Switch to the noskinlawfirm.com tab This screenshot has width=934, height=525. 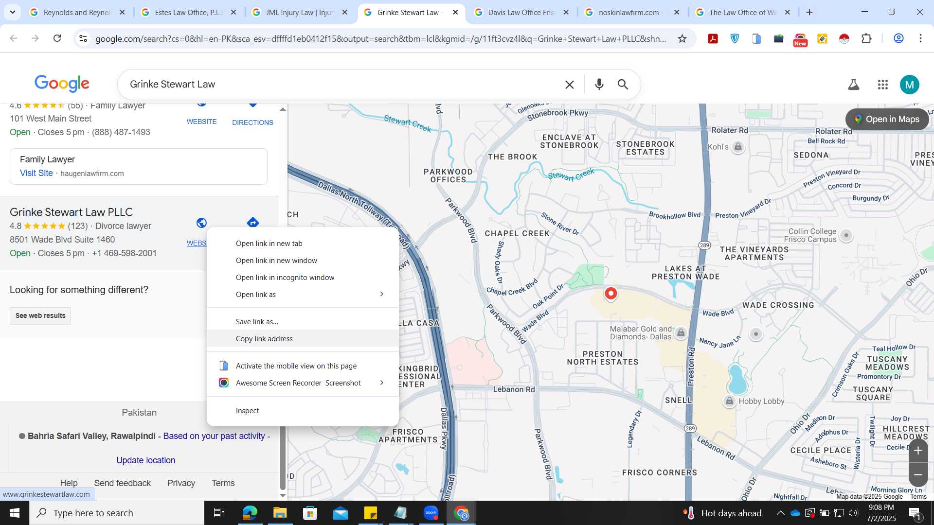(631, 12)
